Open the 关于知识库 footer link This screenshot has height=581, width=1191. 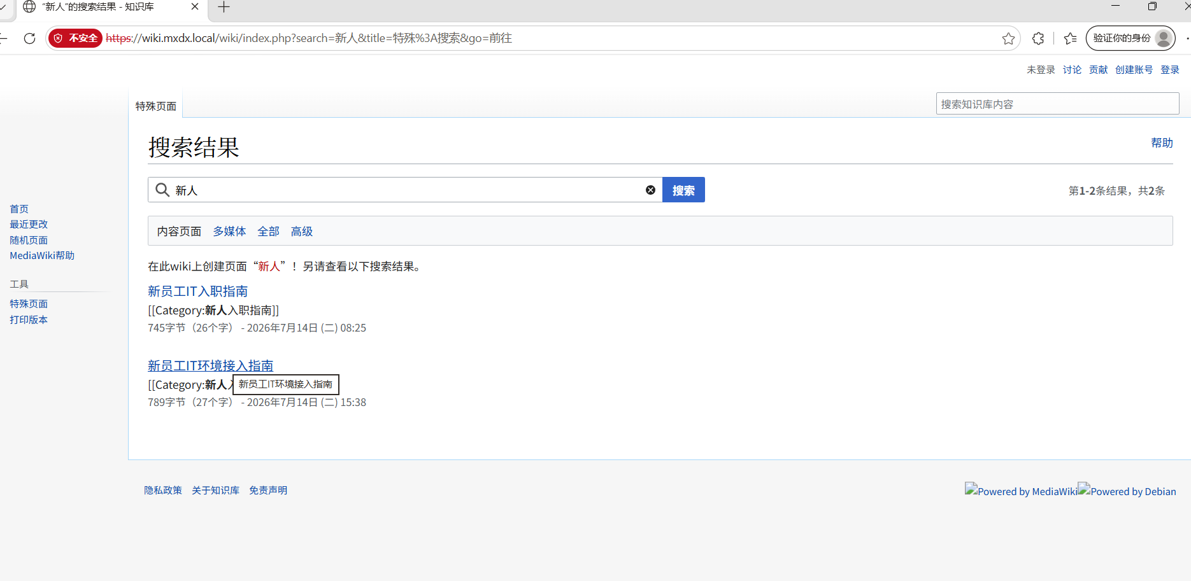(x=215, y=490)
